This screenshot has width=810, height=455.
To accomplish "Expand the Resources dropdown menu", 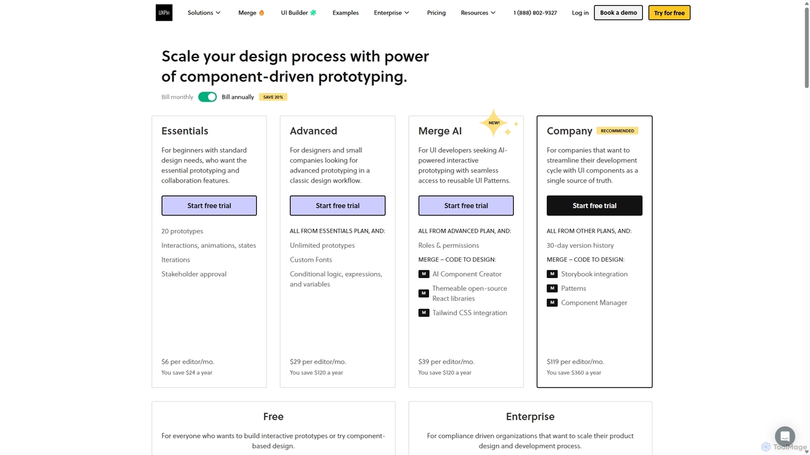I will coord(478,13).
